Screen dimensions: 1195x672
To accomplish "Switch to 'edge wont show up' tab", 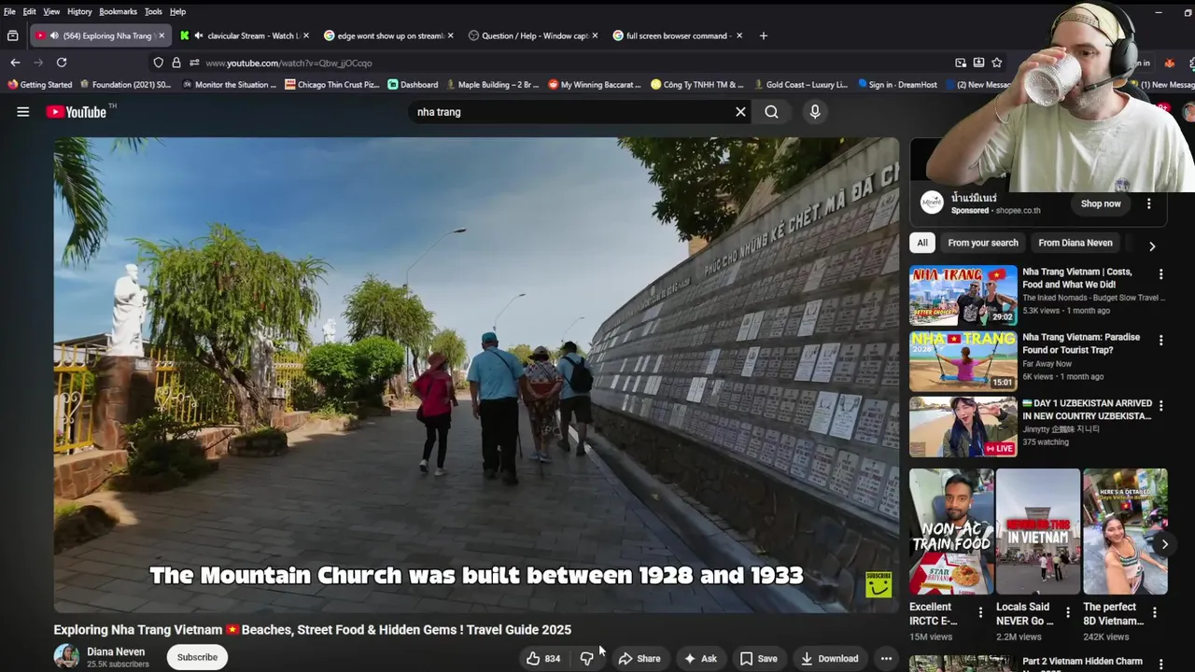I will [x=389, y=35].
